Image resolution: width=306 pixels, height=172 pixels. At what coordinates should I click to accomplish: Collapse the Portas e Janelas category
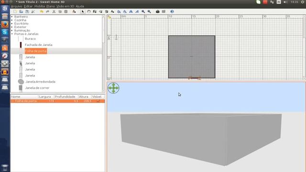click(x=12, y=34)
